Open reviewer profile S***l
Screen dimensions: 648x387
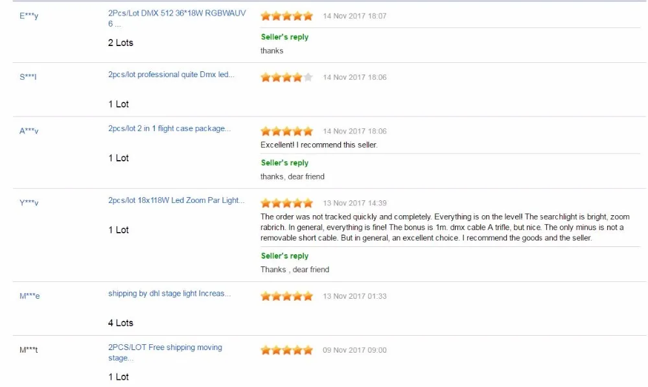(x=28, y=76)
